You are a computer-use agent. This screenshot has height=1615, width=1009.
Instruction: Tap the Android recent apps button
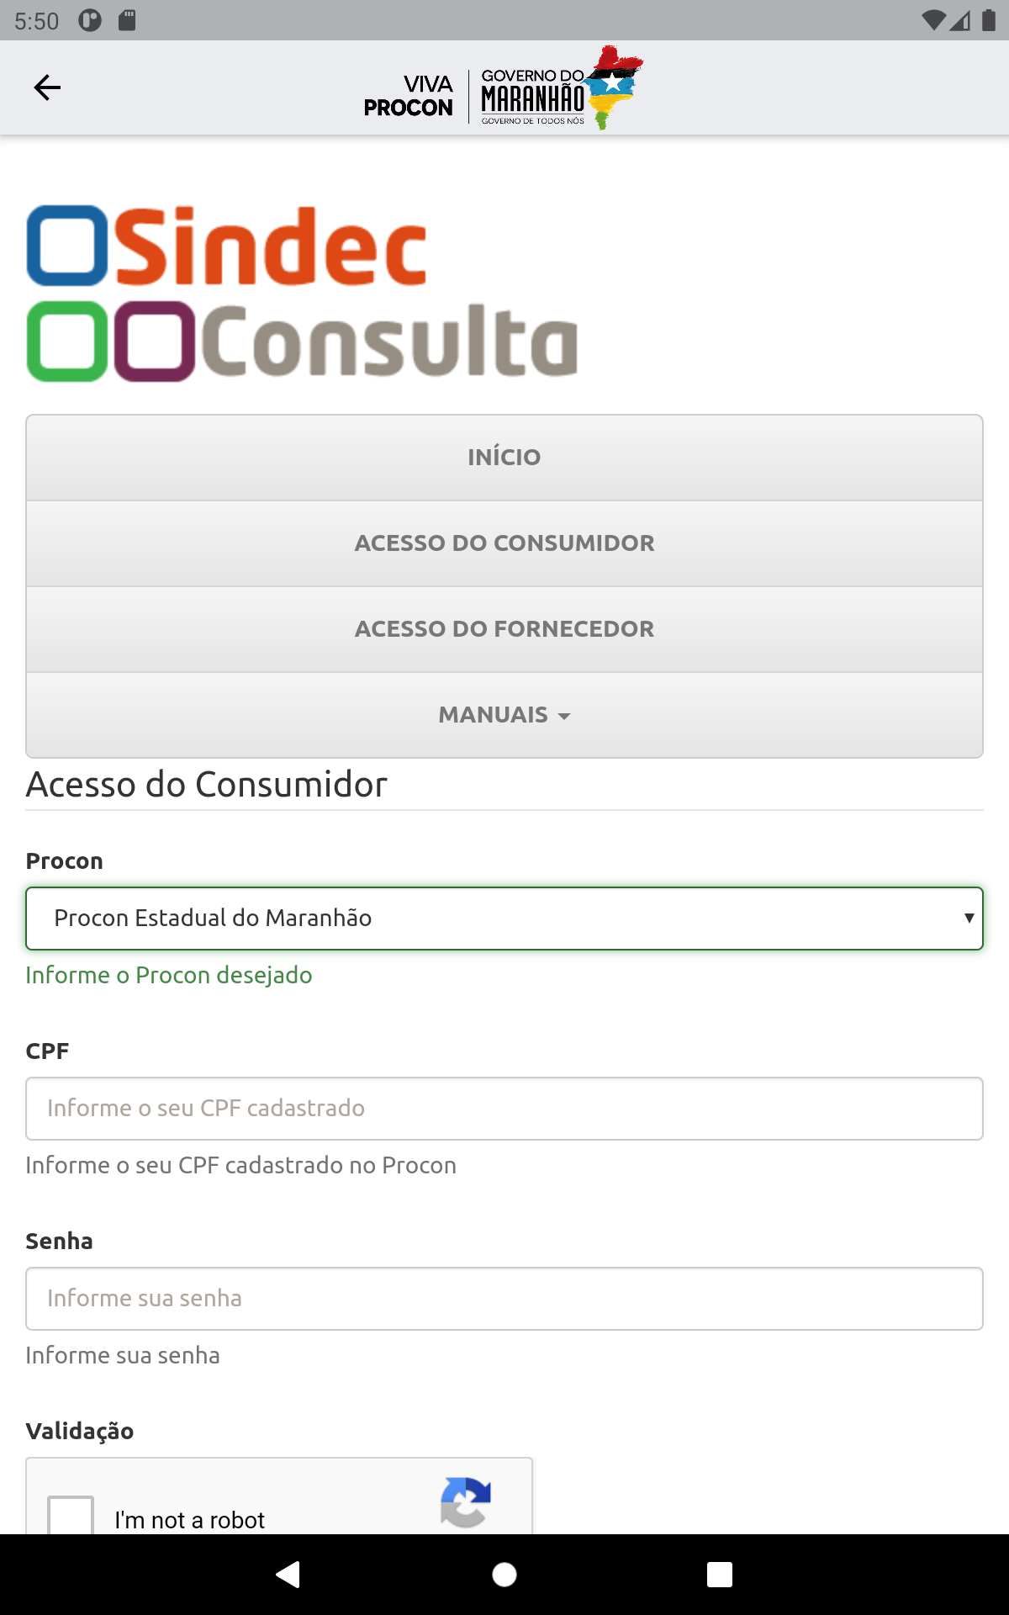coord(719,1575)
